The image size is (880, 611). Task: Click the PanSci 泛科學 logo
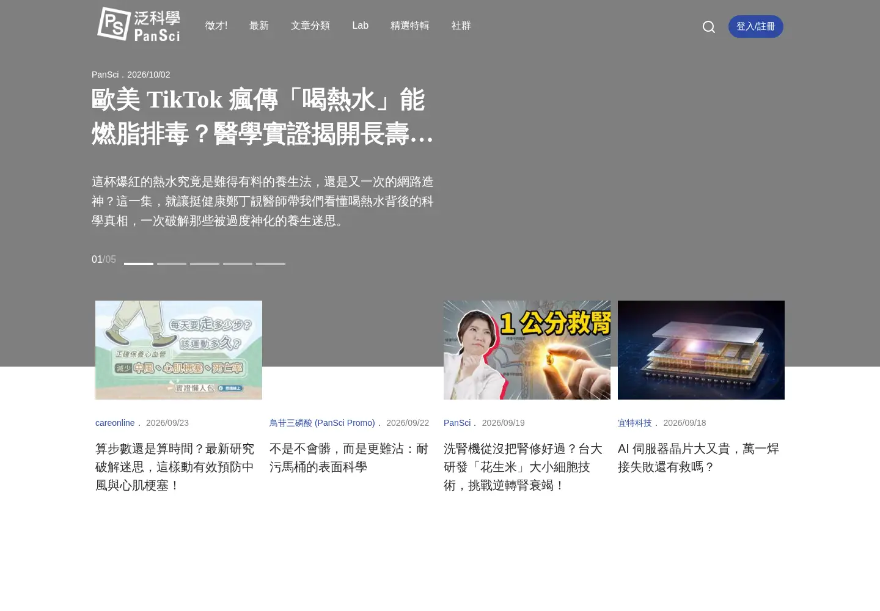coord(139,24)
